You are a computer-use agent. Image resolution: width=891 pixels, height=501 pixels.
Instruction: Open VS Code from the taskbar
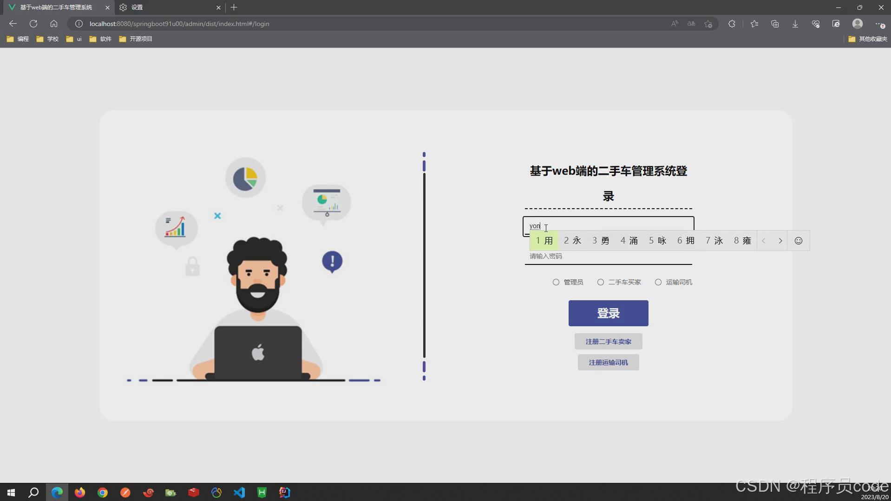239,493
